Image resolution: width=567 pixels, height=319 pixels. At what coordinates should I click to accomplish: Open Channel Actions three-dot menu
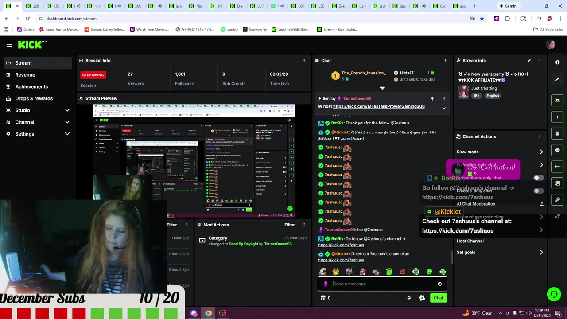(540, 136)
